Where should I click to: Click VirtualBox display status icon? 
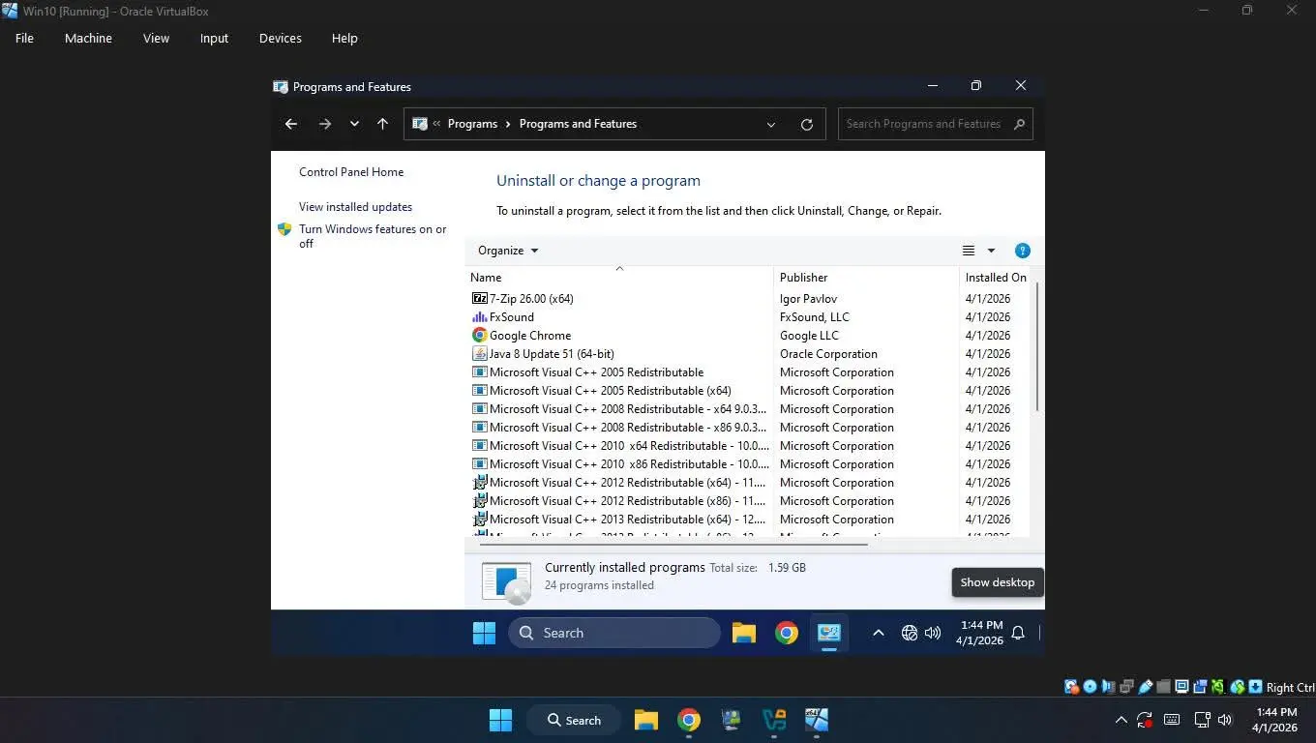tap(1182, 687)
